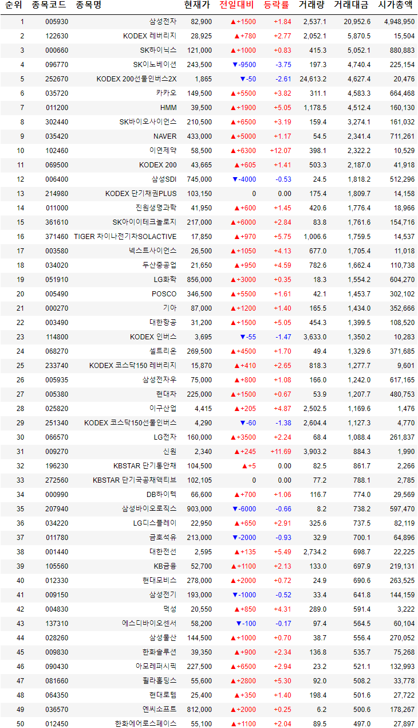Select NAVER stock name

[x=165, y=136]
